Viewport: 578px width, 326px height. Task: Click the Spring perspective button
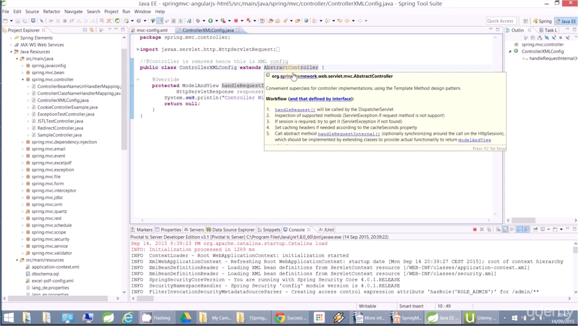[x=542, y=21]
